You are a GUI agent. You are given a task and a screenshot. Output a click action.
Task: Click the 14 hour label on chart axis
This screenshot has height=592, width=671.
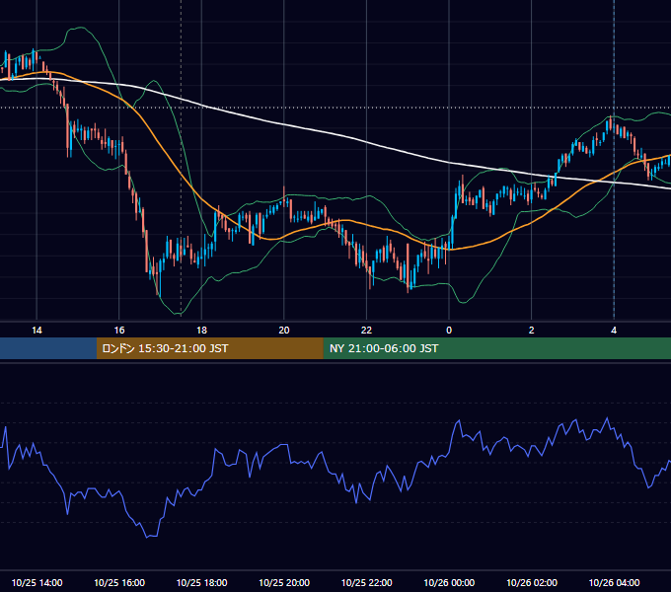tap(37, 331)
